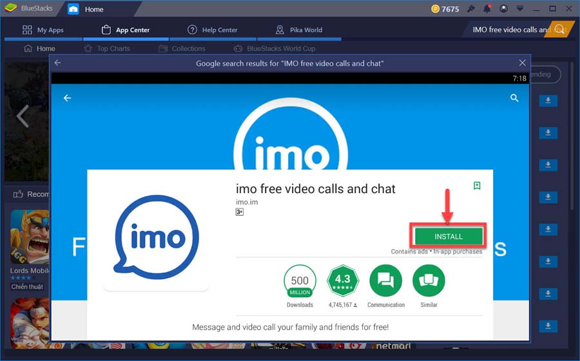
Task: Open the Lords Mobile game thumbnail
Action: point(30,236)
